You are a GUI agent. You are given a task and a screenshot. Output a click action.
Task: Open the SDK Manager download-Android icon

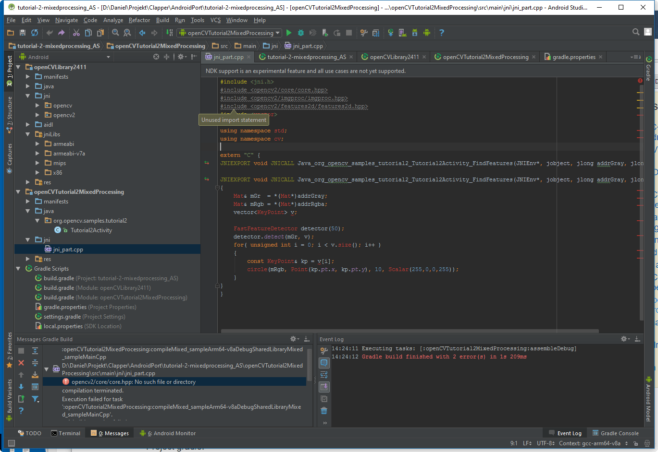(415, 33)
